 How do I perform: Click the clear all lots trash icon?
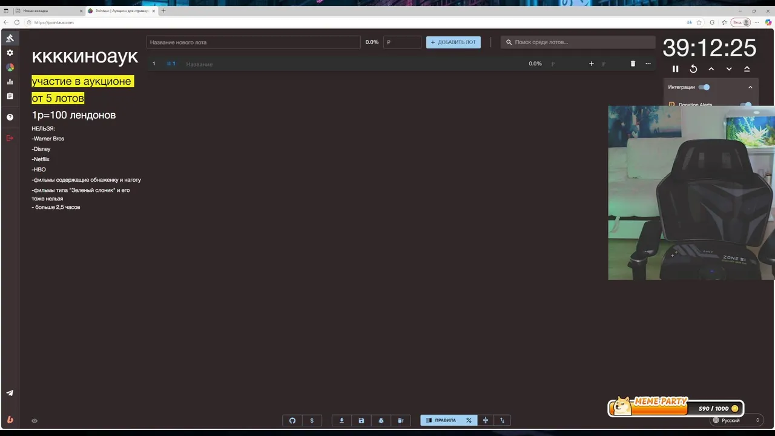400,420
